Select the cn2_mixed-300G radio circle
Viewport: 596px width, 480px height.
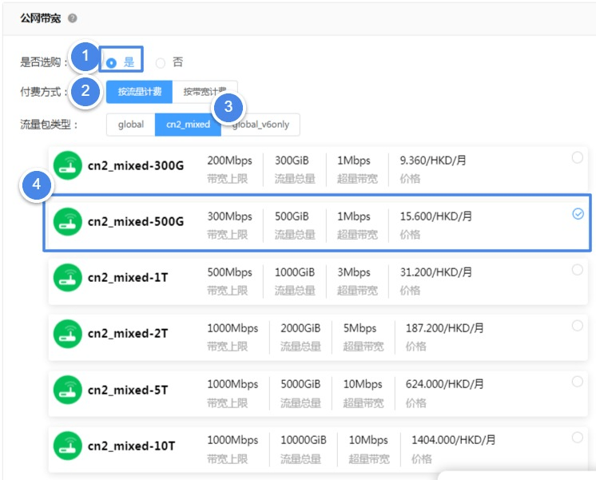pyautogui.click(x=578, y=158)
